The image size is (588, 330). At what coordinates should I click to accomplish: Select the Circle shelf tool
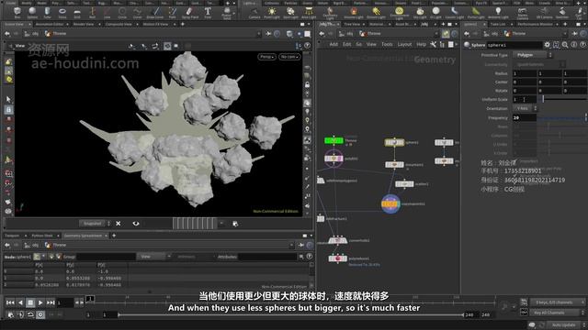[x=122, y=12]
